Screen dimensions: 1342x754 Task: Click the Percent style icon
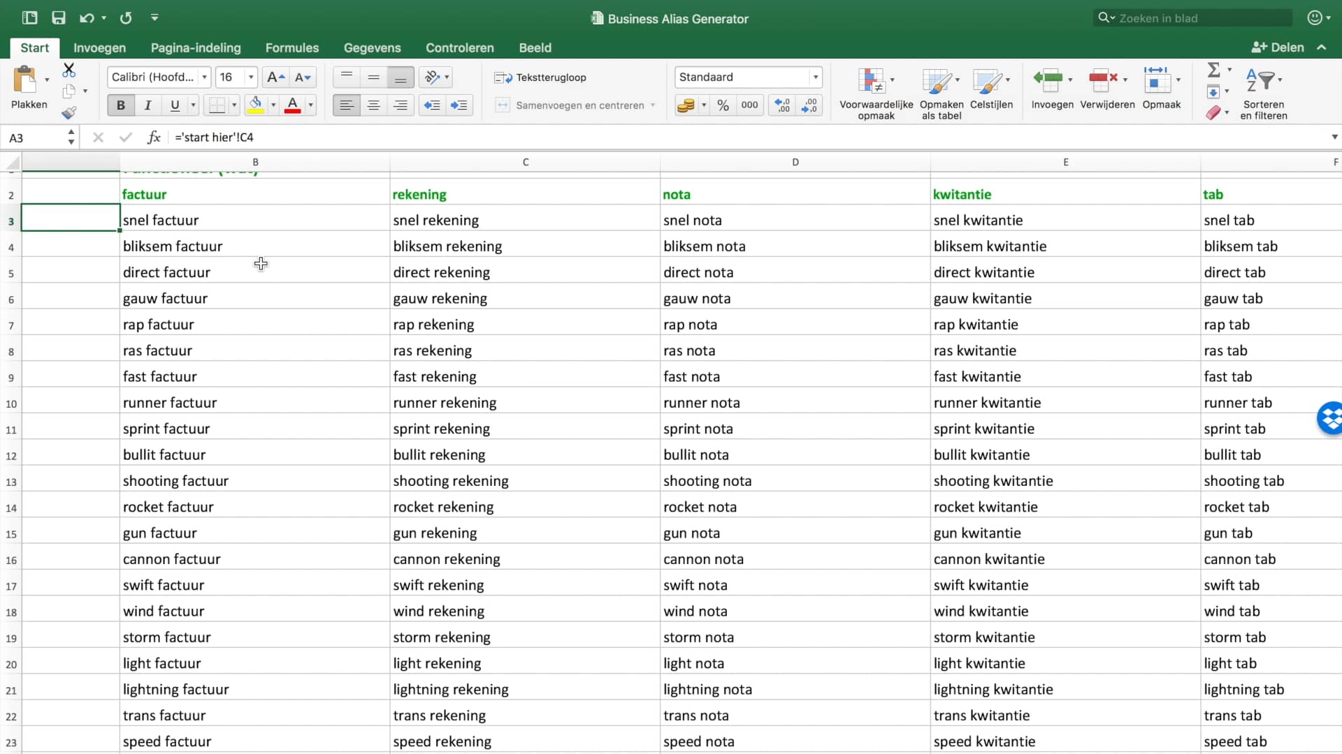point(723,105)
